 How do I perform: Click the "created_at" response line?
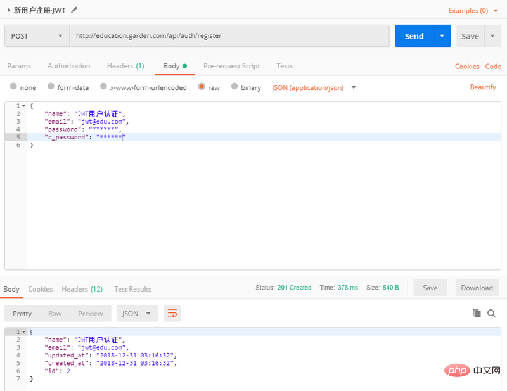(264, 363)
